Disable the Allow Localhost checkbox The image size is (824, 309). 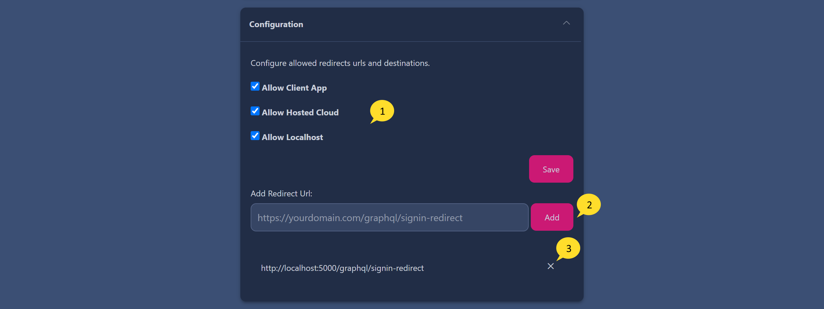click(255, 136)
